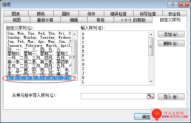Select the January, February list entry

[x=39, y=45]
